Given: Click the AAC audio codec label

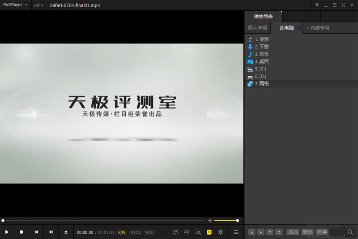Looking at the screenshot, I should click(x=149, y=232).
